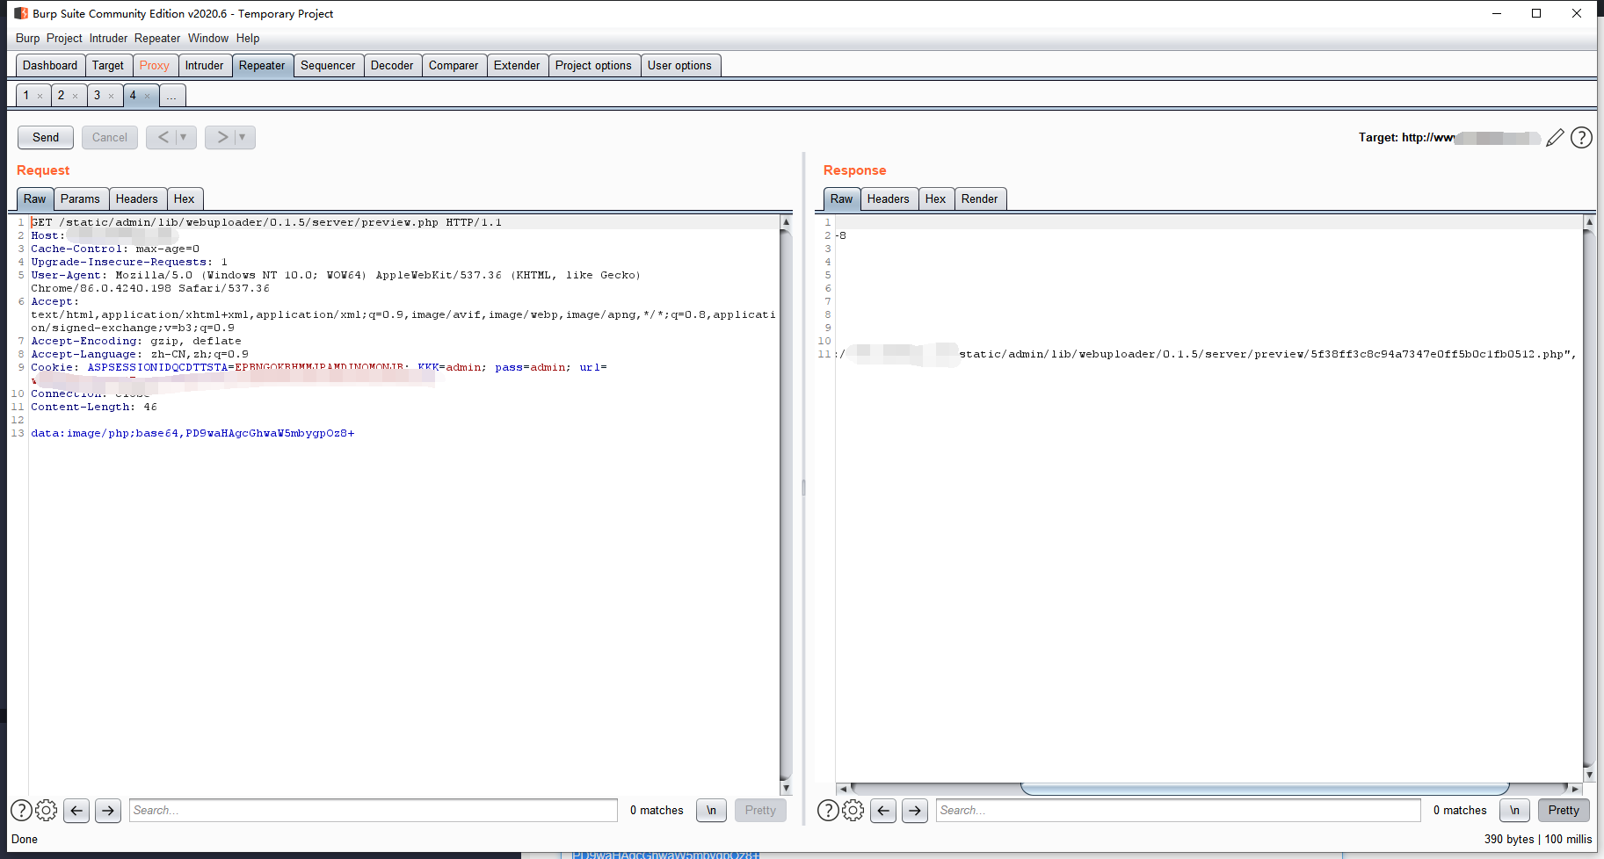Focus the request search field
The height and width of the screenshot is (859, 1604).
tap(374, 811)
